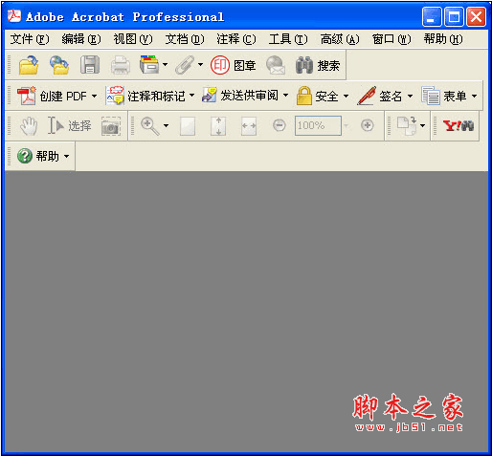
Task: Click the paperclip attach icon
Action: pos(185,65)
